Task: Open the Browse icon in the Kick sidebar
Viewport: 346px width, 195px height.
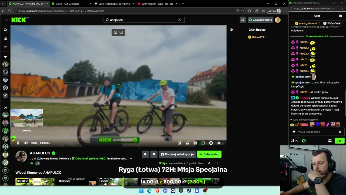Action: point(5,38)
